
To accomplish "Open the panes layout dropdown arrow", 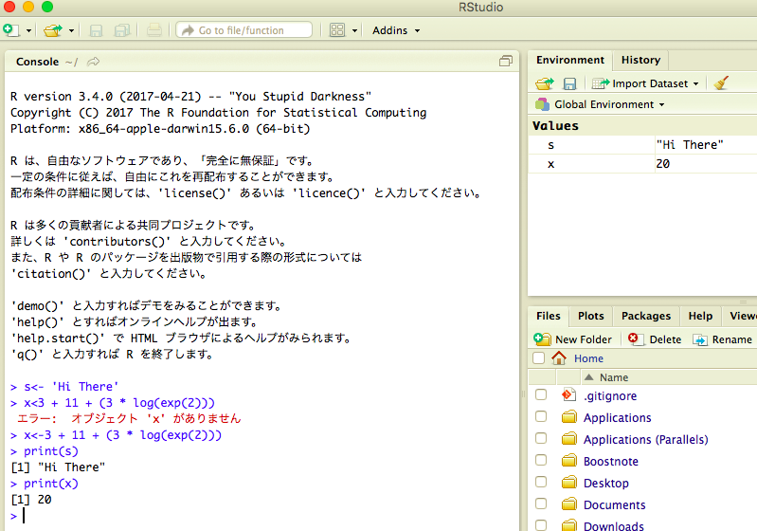I will pos(354,31).
